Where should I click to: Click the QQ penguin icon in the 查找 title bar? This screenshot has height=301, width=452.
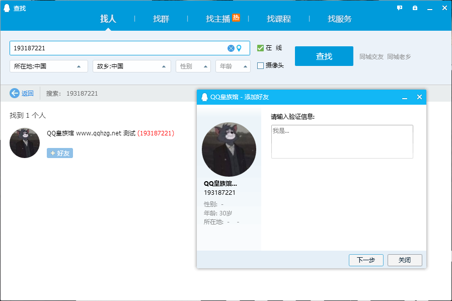[7, 8]
